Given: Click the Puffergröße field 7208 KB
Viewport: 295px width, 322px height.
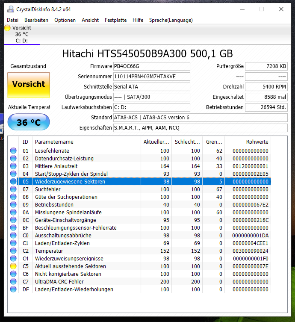Looking at the screenshot, I should click(266, 66).
